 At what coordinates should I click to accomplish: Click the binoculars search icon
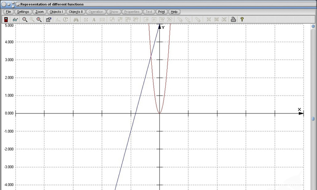click(x=76, y=19)
